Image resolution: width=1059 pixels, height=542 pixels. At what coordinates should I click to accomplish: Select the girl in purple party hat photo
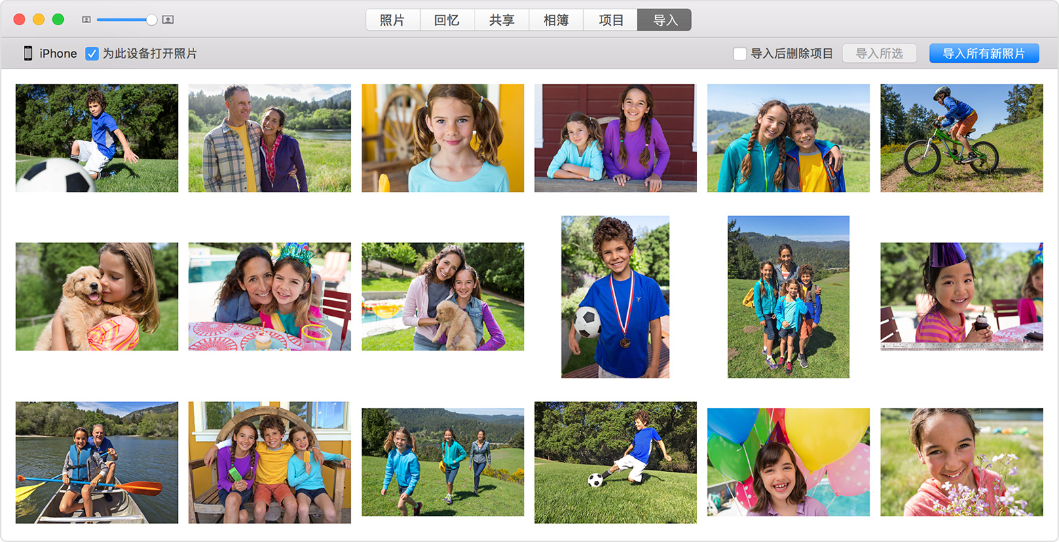[961, 297]
